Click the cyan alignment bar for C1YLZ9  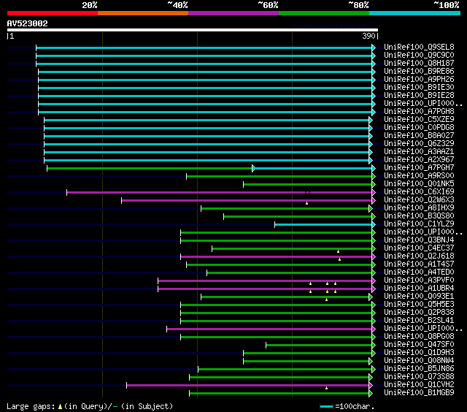coord(323,225)
